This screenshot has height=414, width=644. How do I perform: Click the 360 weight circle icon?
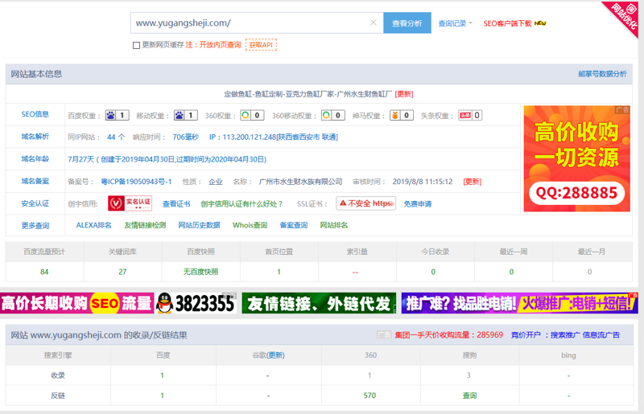(246, 115)
